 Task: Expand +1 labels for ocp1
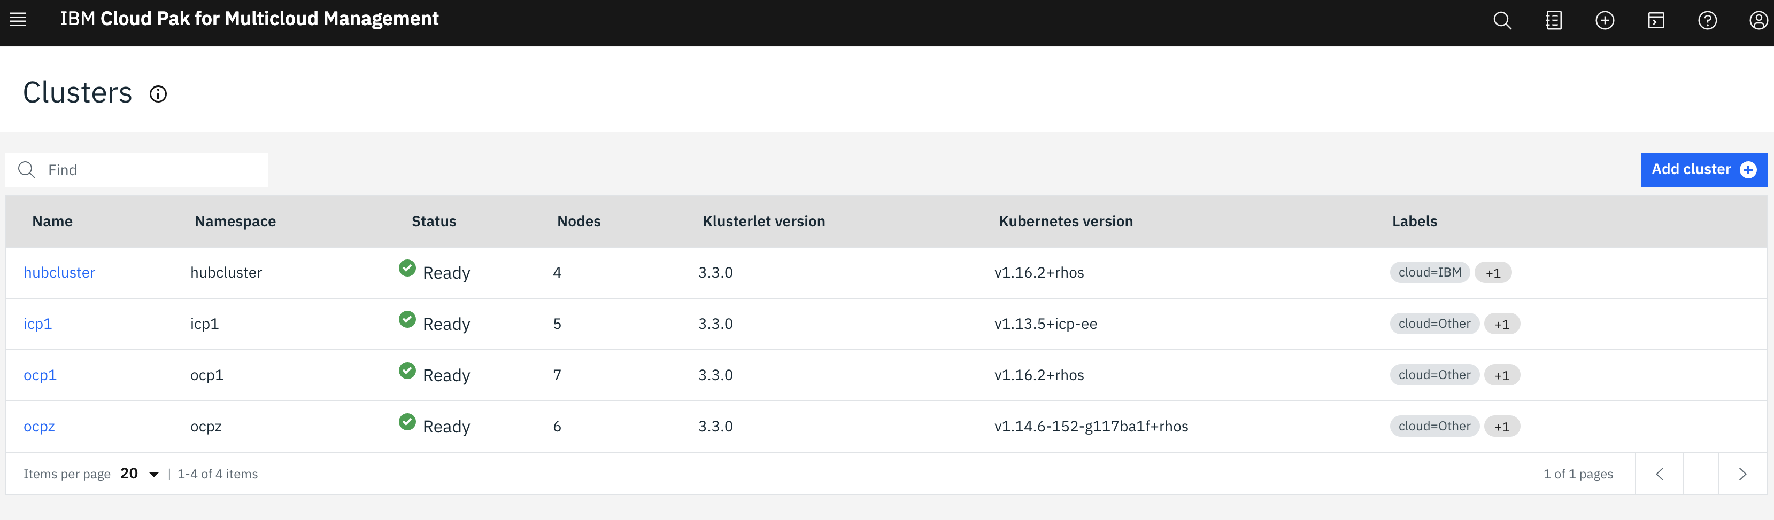[x=1502, y=375]
